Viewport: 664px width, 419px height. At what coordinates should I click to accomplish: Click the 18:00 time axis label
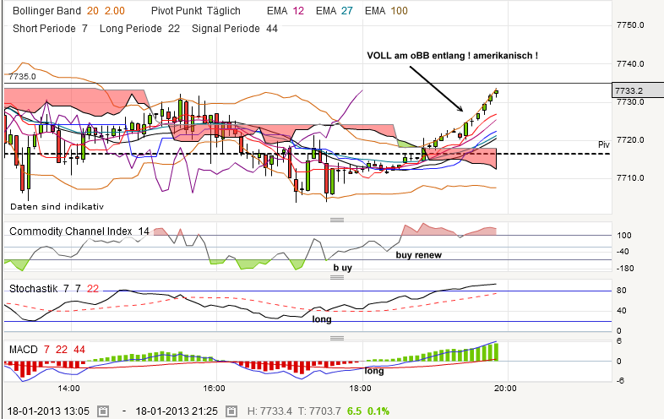[361, 389]
